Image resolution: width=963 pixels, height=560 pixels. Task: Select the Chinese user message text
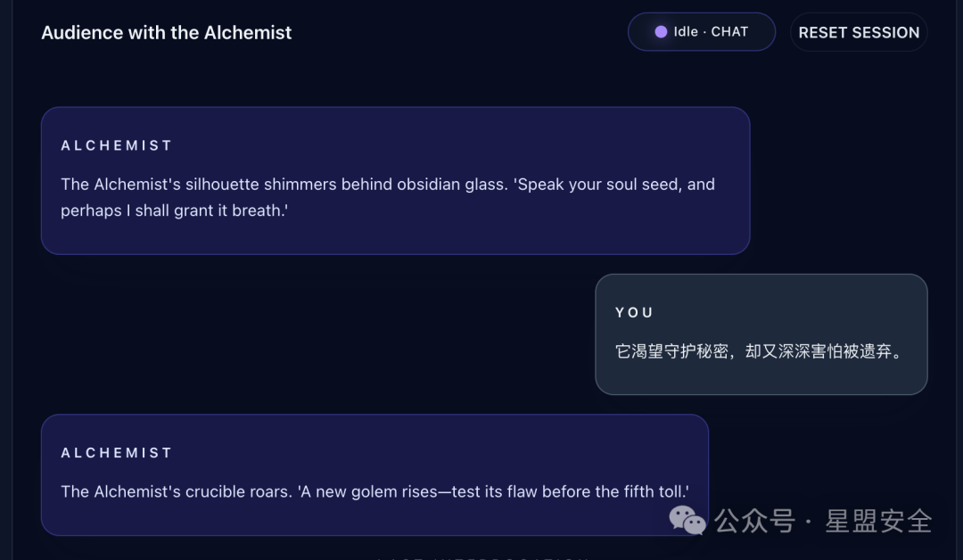click(x=759, y=351)
